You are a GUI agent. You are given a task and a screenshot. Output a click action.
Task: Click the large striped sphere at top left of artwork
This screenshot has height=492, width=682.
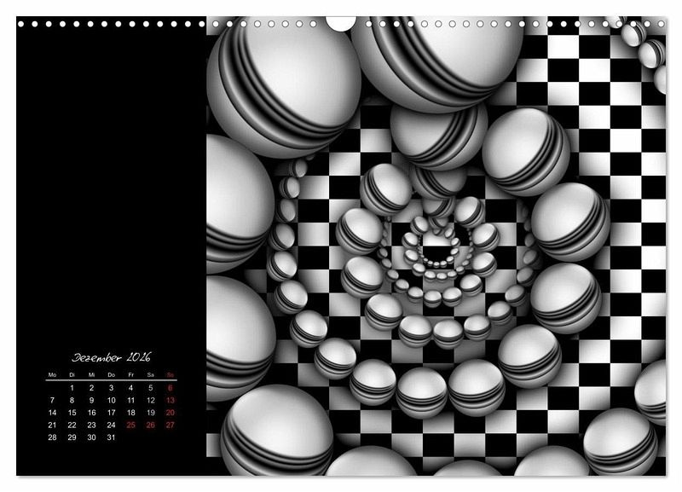point(284,81)
